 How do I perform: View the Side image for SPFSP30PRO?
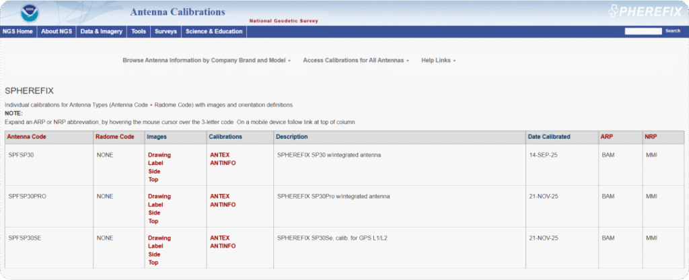coord(154,213)
